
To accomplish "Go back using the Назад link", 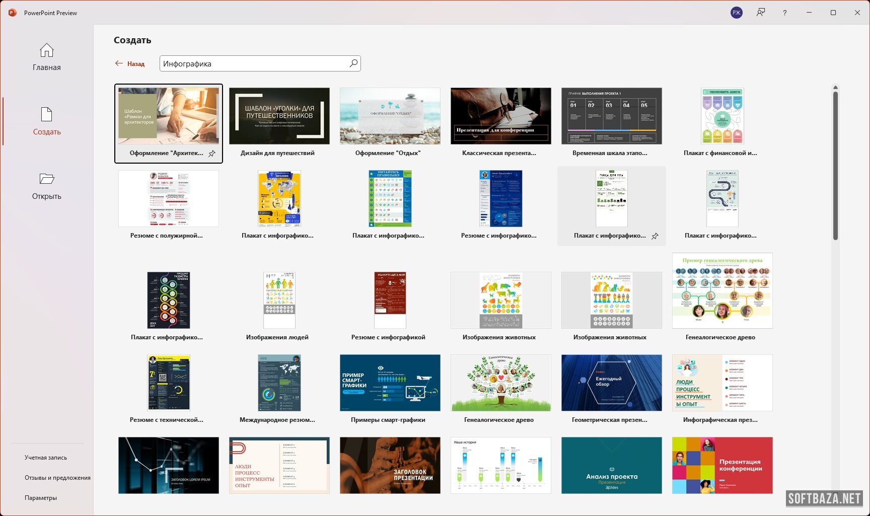I will click(130, 64).
